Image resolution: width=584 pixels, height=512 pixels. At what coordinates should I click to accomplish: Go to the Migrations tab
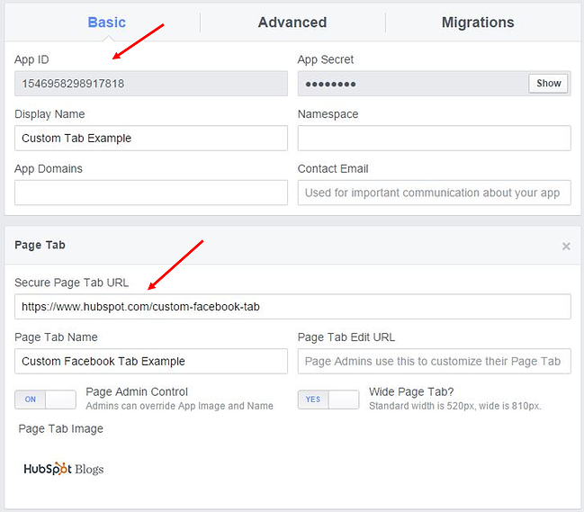[477, 22]
